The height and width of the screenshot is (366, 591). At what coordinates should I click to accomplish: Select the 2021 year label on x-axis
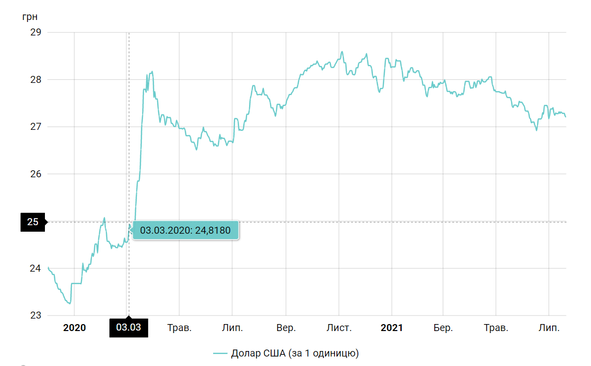[x=392, y=328]
